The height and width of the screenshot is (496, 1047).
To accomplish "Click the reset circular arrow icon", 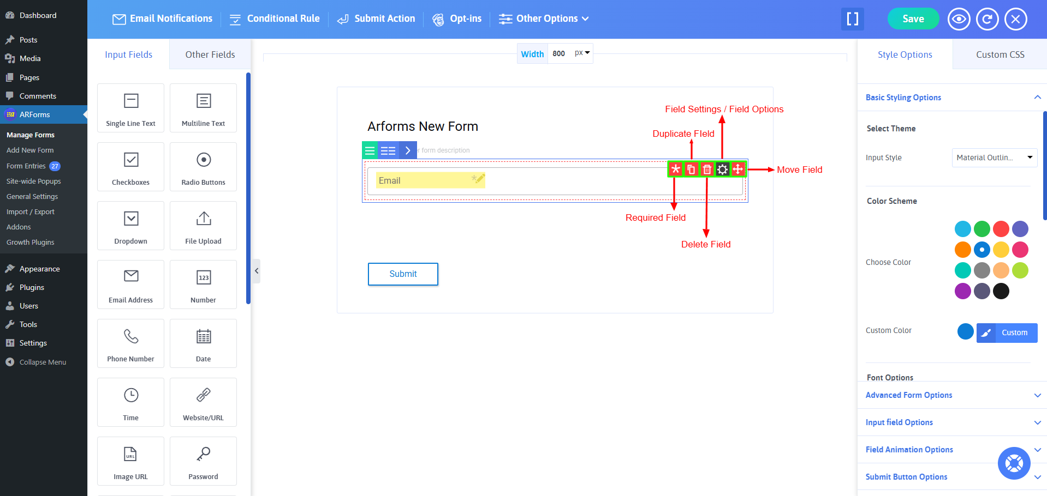I will (987, 19).
